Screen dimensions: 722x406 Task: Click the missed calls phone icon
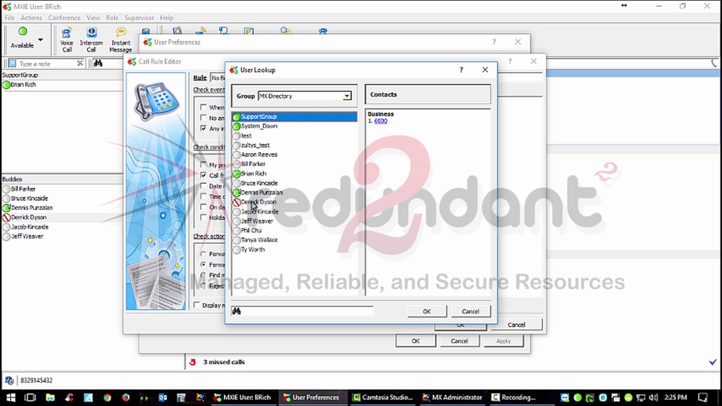192,362
